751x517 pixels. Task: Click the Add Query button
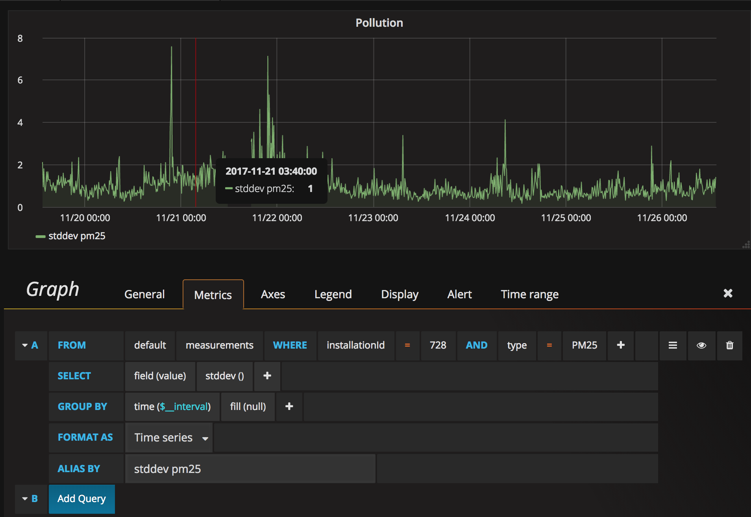(x=81, y=499)
